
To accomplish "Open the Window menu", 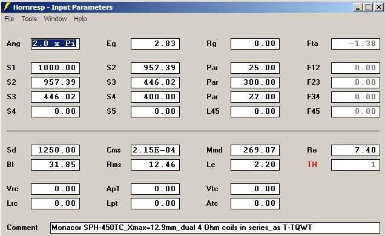I will point(55,19).
